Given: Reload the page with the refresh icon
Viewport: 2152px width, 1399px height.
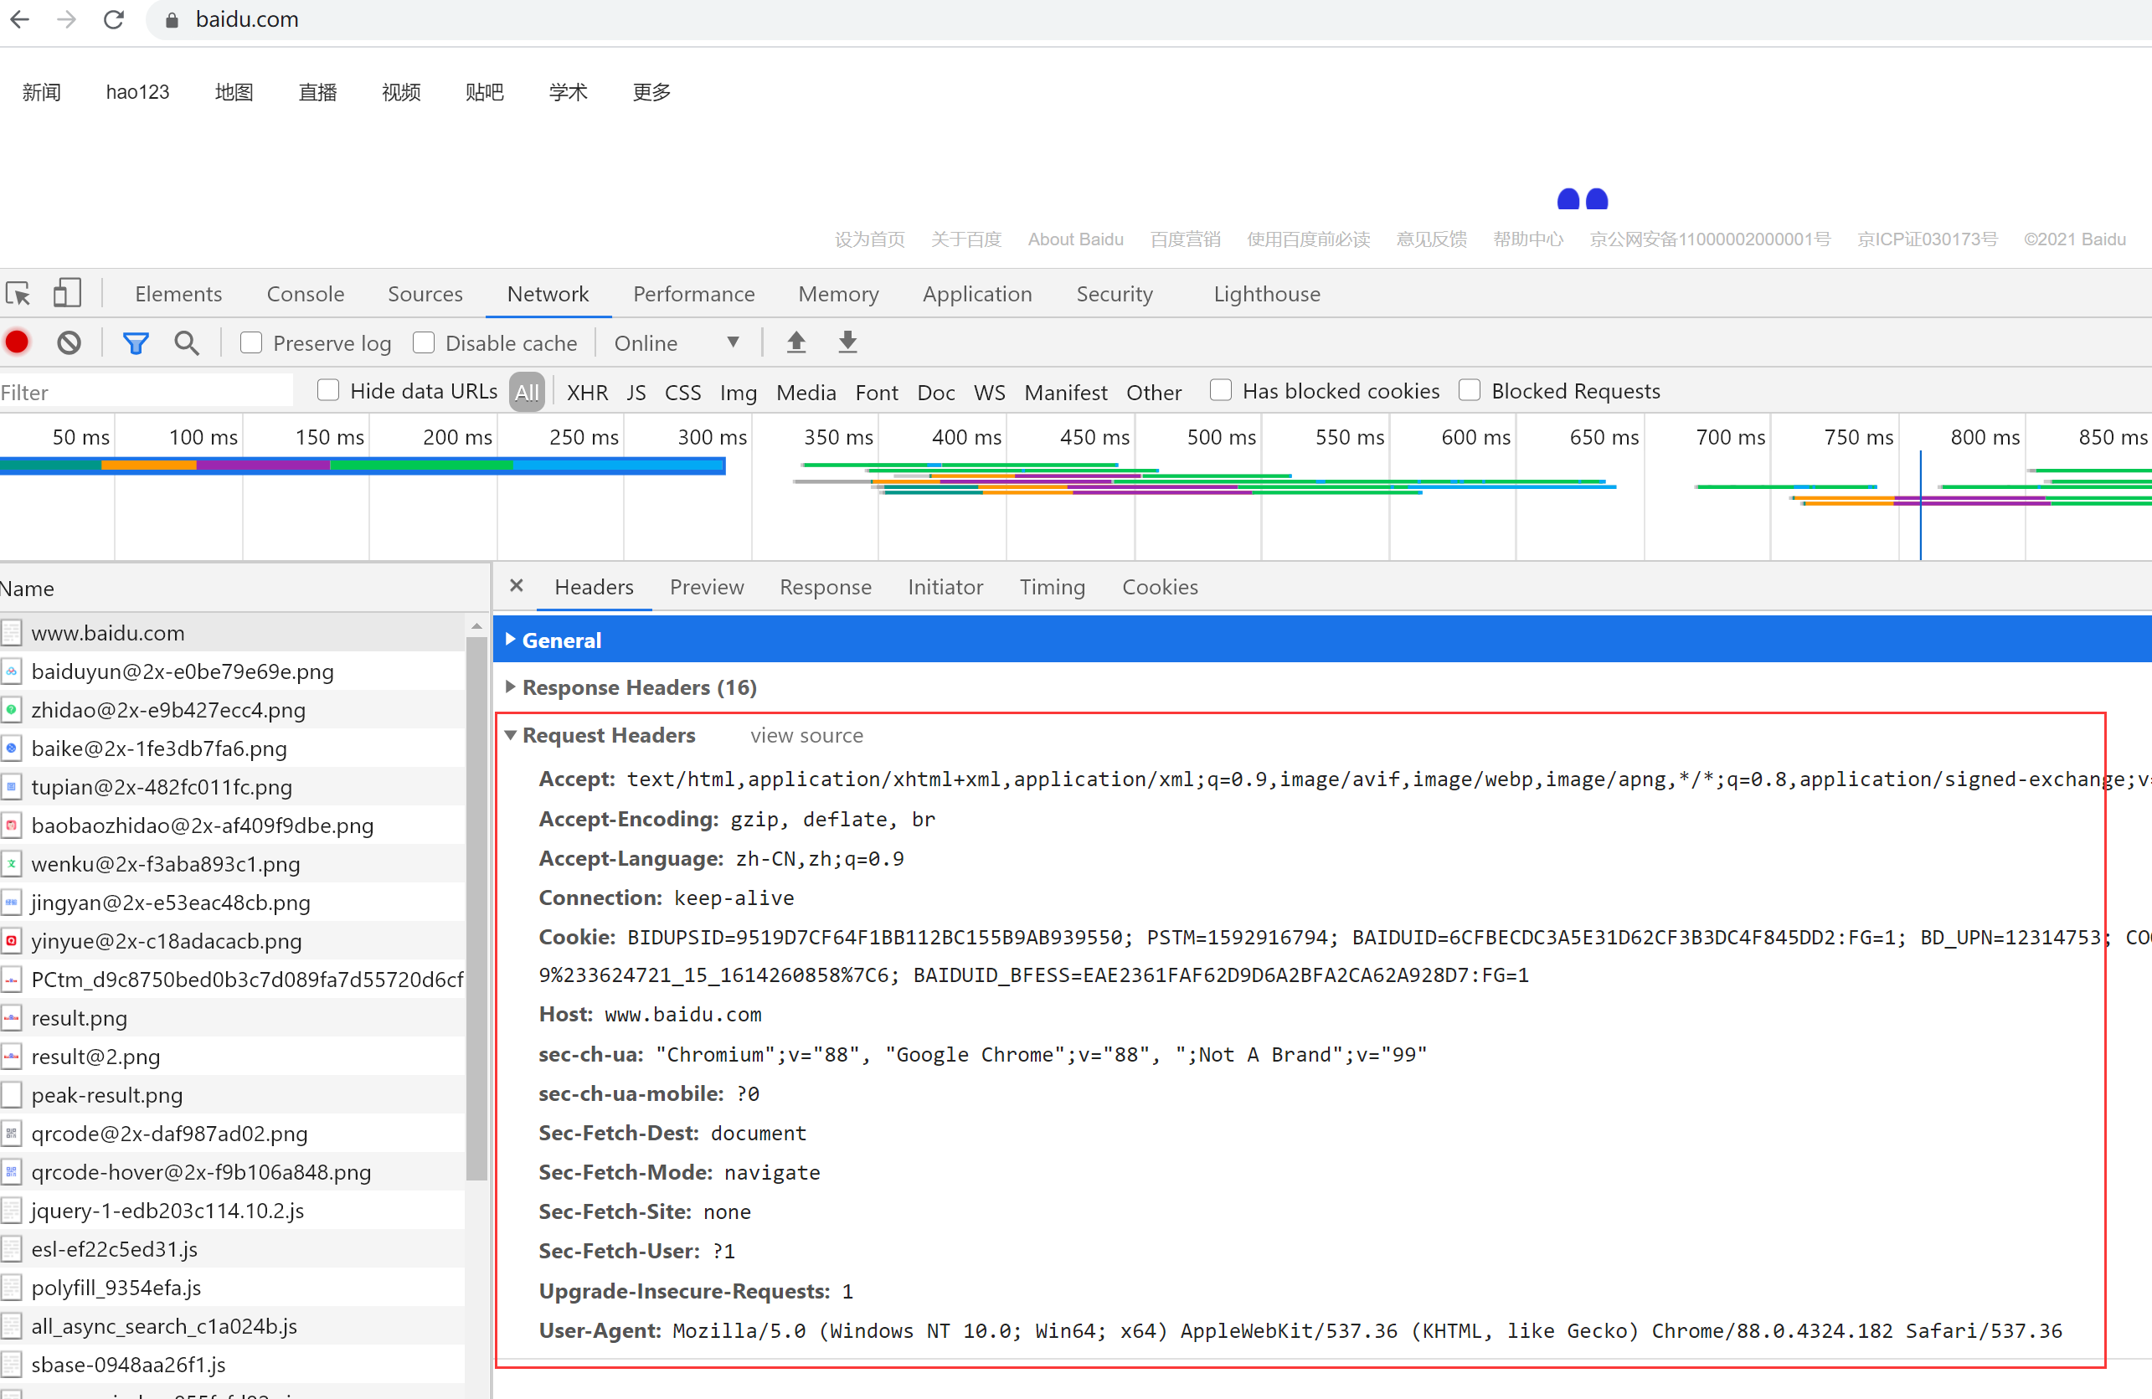Looking at the screenshot, I should coord(114,19).
